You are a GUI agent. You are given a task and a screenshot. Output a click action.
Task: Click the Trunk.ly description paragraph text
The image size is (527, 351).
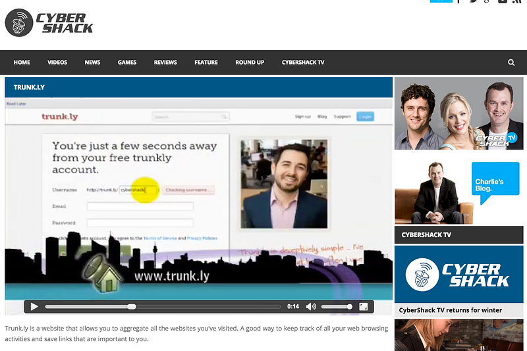[x=196, y=333]
